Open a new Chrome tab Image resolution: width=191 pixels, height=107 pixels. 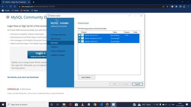33,2
